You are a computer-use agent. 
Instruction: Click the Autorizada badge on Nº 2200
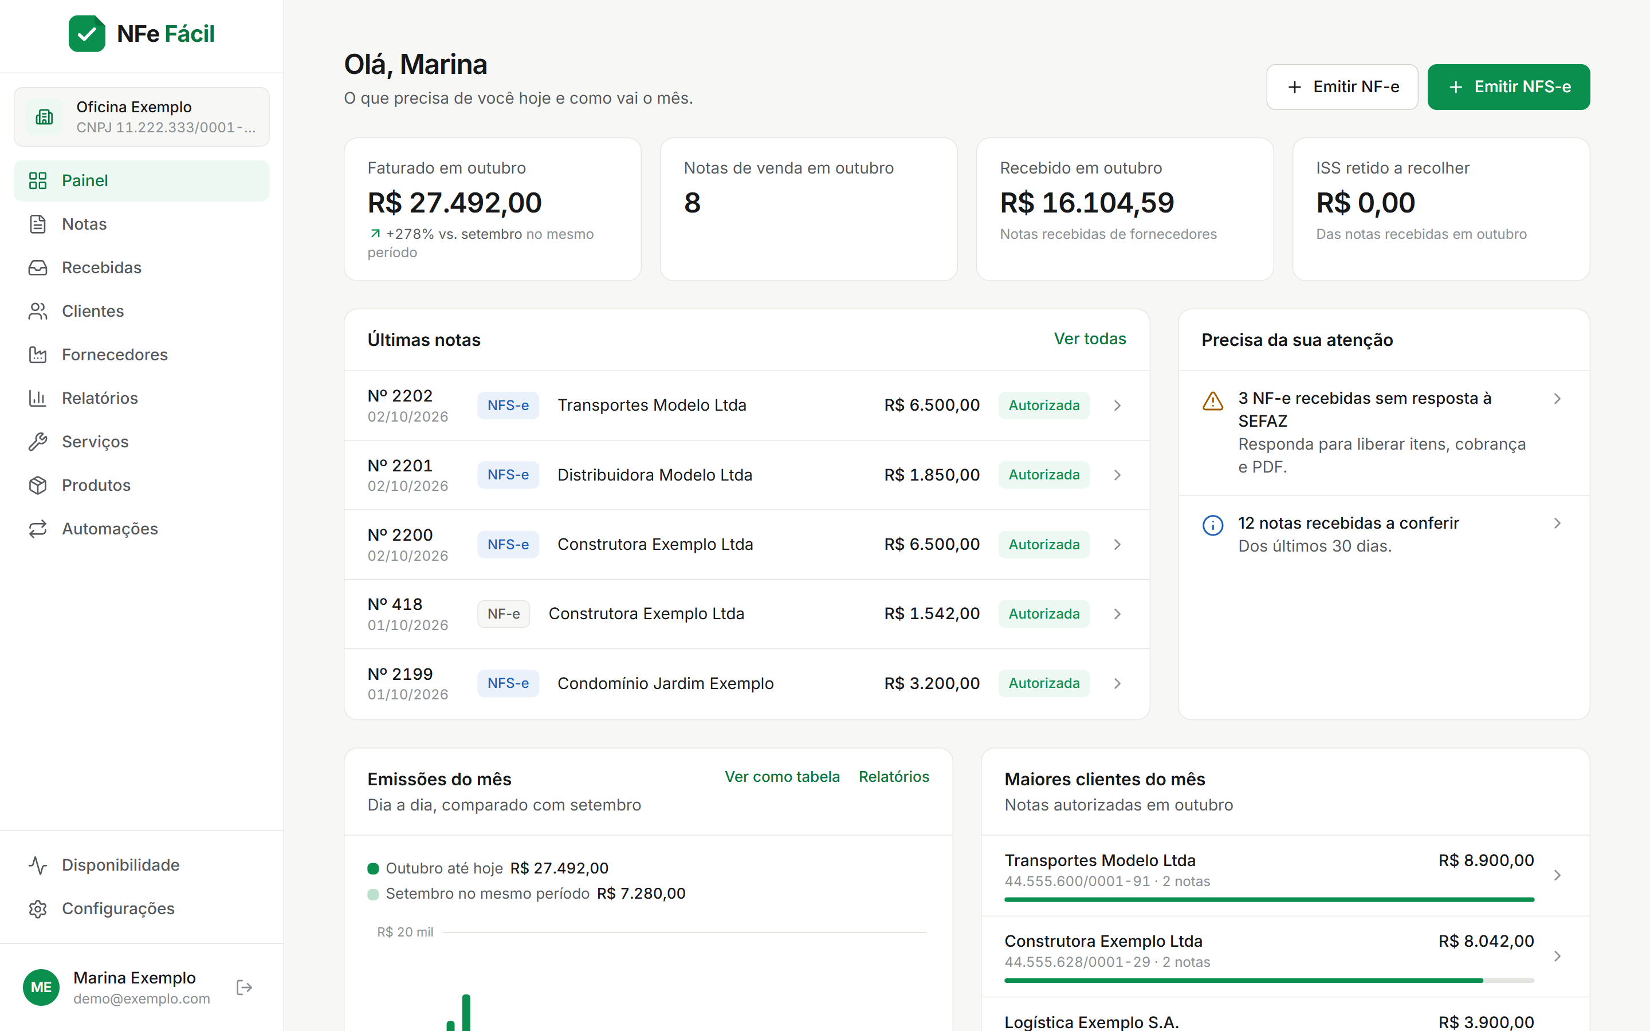(x=1044, y=545)
